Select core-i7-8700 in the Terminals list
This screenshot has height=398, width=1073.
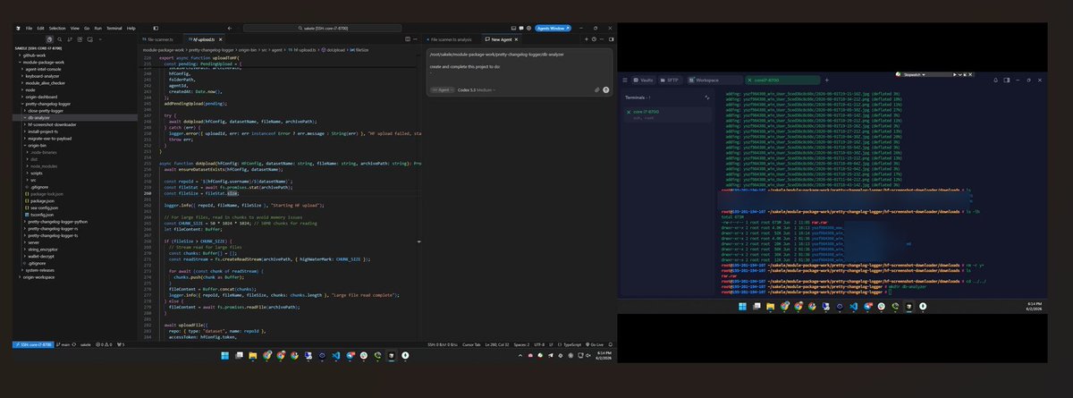pos(666,114)
